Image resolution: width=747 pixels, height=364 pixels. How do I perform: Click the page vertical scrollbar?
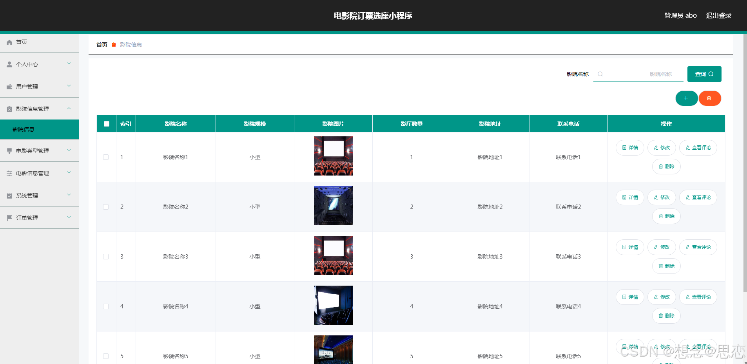coord(745,163)
